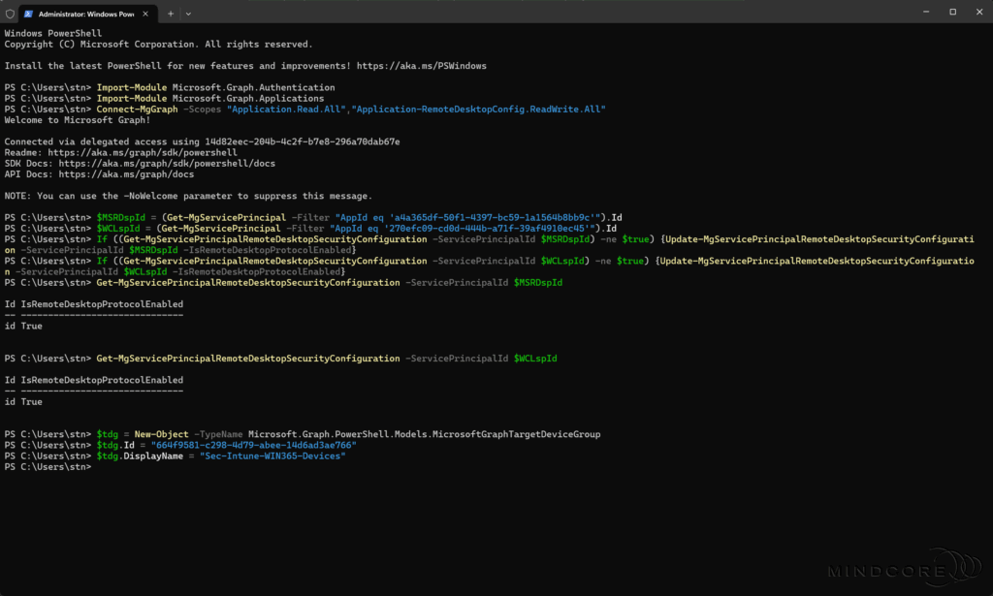The width and height of the screenshot is (993, 596).
Task: Click the shield icon in the title bar
Action: pyautogui.click(x=10, y=14)
